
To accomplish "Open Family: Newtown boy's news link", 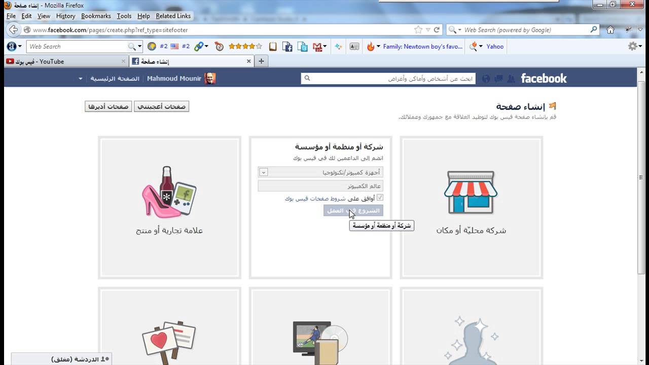I will pyautogui.click(x=423, y=46).
